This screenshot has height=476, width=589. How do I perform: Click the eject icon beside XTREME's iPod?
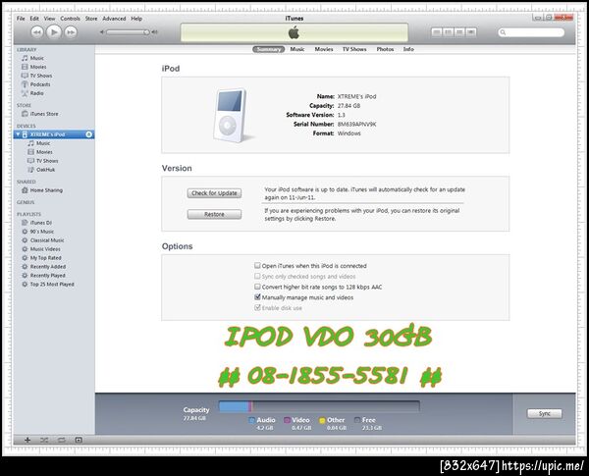coord(89,134)
